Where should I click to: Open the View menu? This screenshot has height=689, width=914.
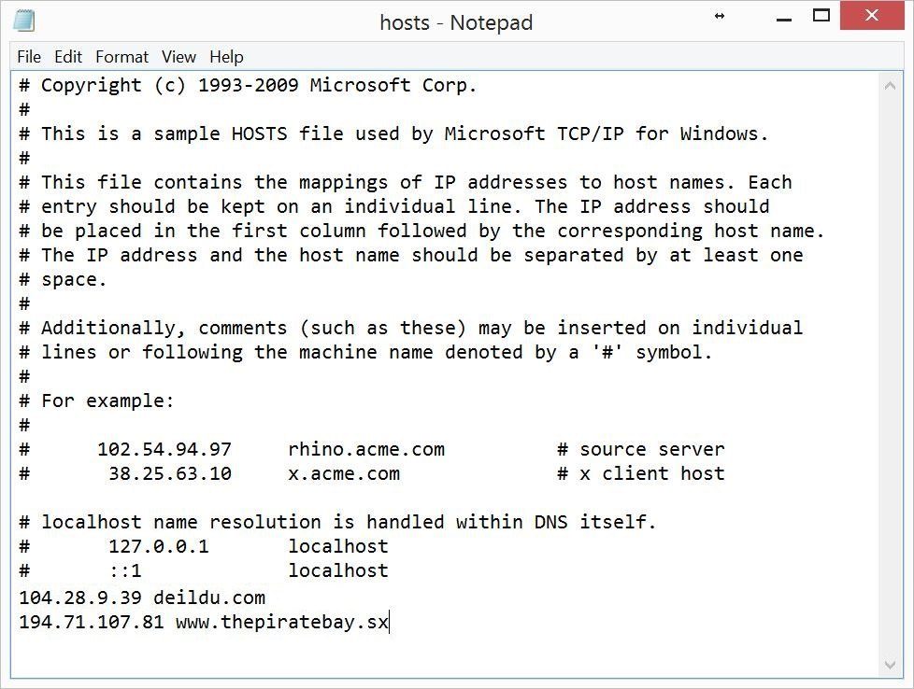[x=179, y=57]
